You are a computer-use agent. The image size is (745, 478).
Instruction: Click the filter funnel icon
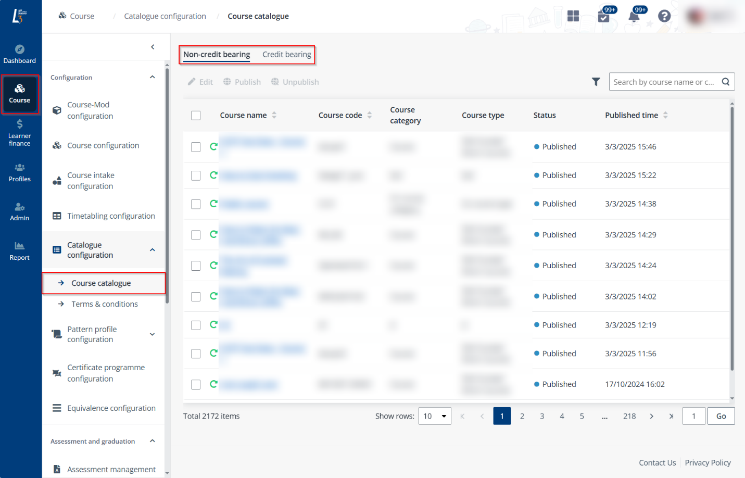(596, 82)
